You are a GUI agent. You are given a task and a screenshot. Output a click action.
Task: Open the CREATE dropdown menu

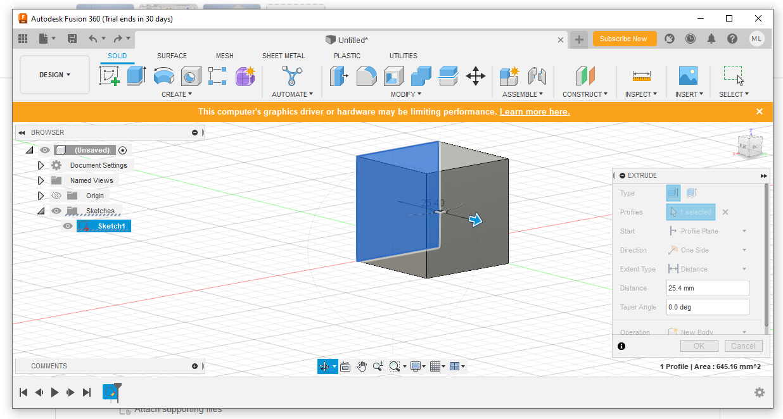(x=177, y=94)
